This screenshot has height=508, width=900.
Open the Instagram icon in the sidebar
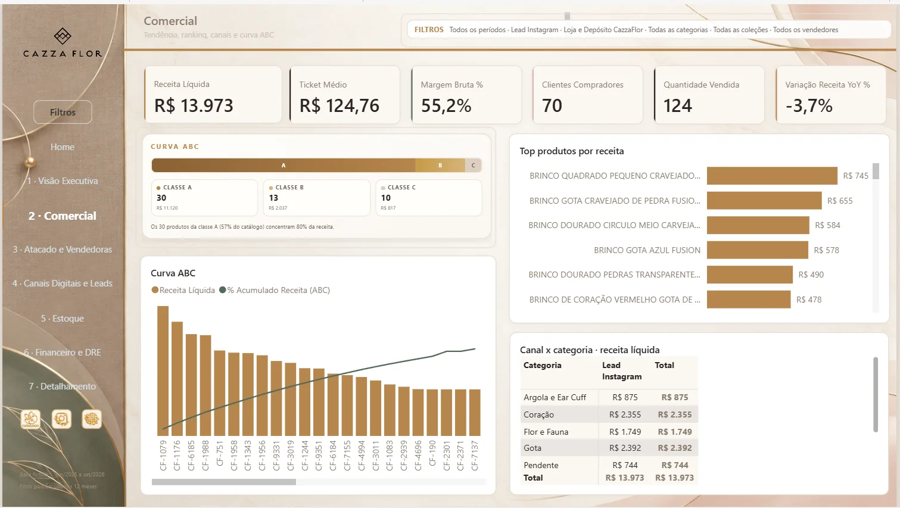61,419
